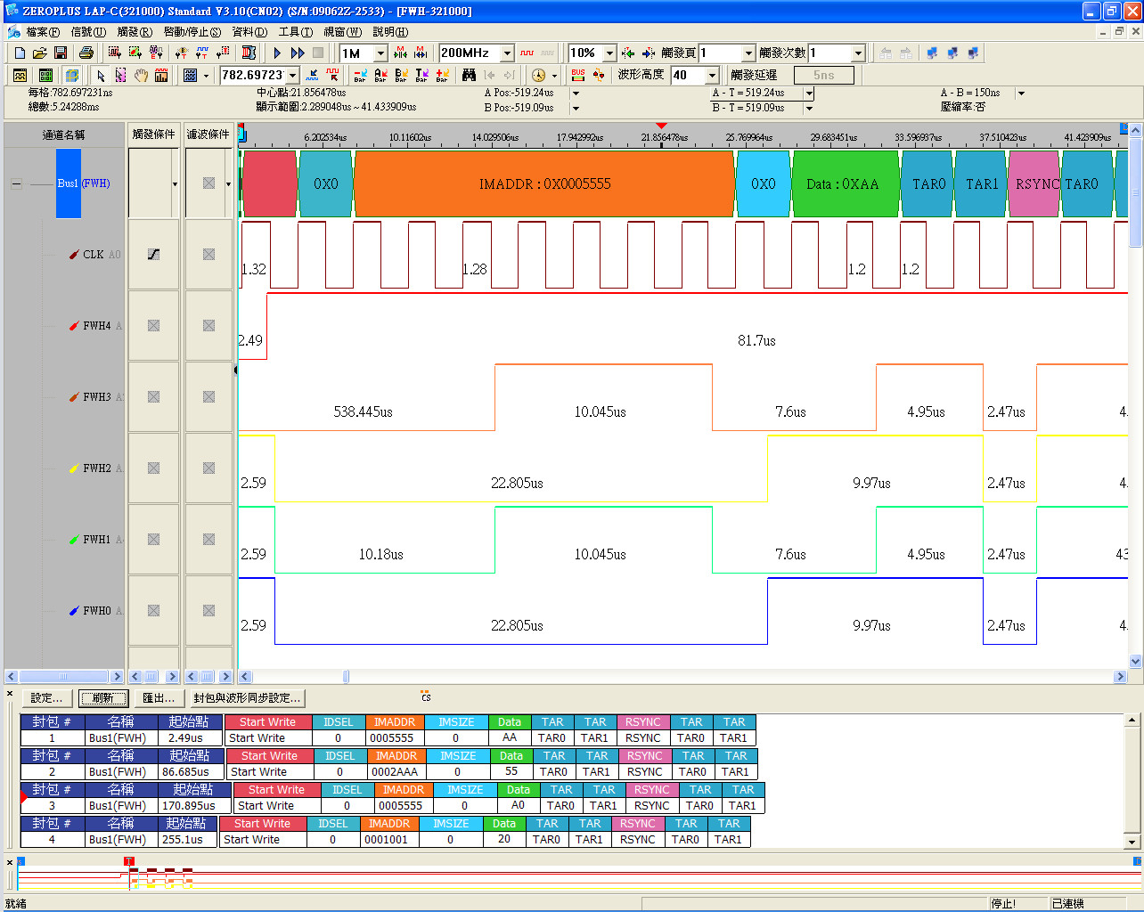Click the clock time-display icon

point(538,76)
